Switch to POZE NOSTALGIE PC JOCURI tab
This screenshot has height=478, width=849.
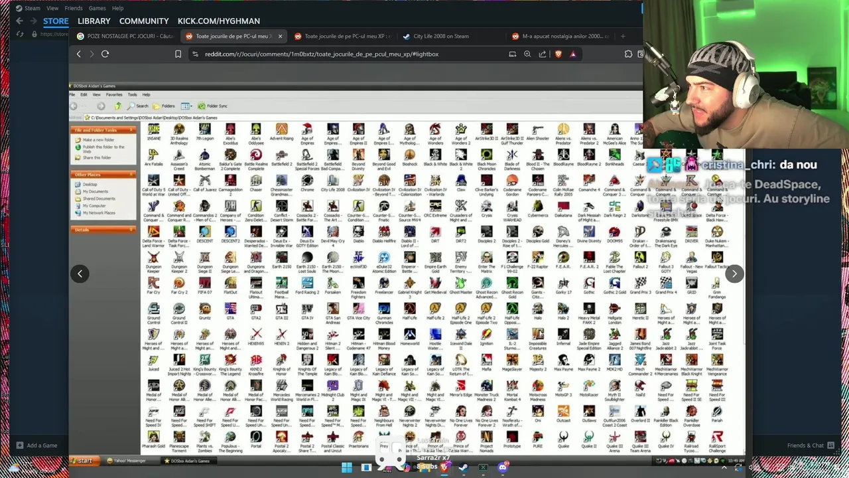coord(124,37)
